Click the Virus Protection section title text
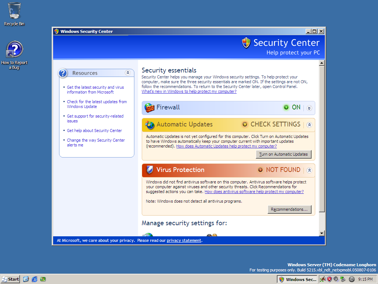Viewport: 378px width, 284px height. click(180, 170)
